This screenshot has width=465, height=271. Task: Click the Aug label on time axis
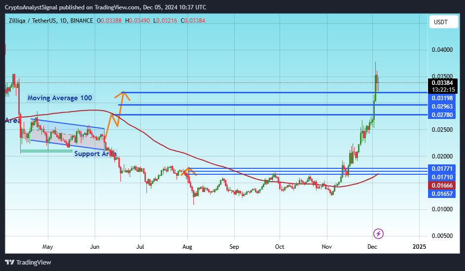(x=187, y=247)
